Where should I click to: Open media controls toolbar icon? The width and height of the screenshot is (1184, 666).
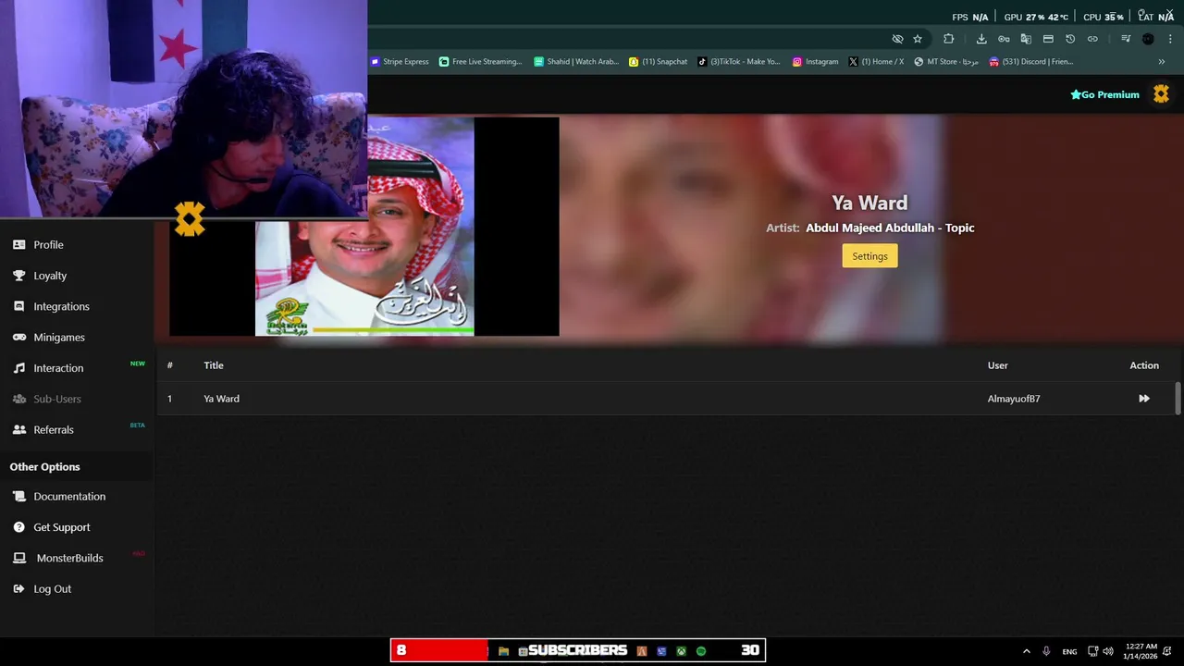1126,39
